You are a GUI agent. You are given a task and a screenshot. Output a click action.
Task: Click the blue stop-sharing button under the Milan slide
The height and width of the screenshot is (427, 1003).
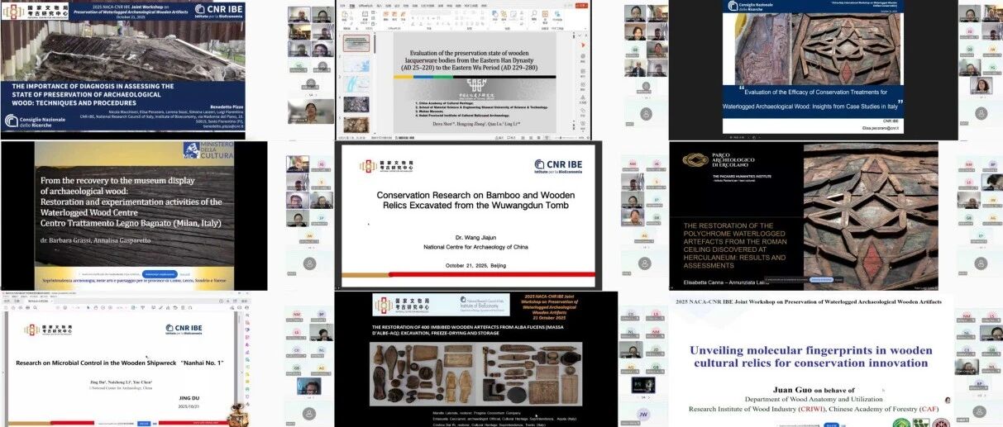pyautogui.click(x=160, y=274)
